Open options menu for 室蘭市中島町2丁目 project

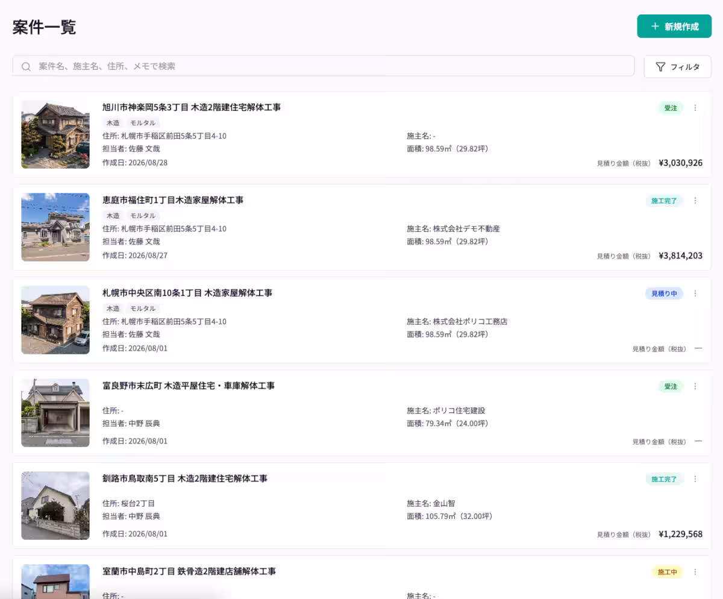695,572
